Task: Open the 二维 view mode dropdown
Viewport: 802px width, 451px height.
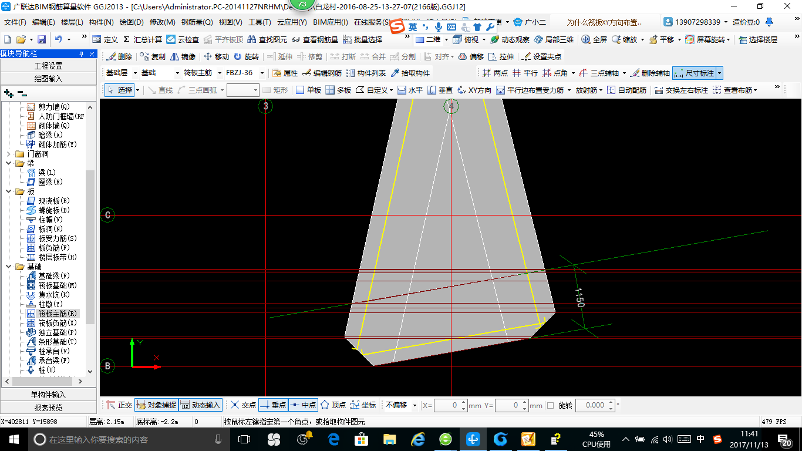Action: (446, 39)
